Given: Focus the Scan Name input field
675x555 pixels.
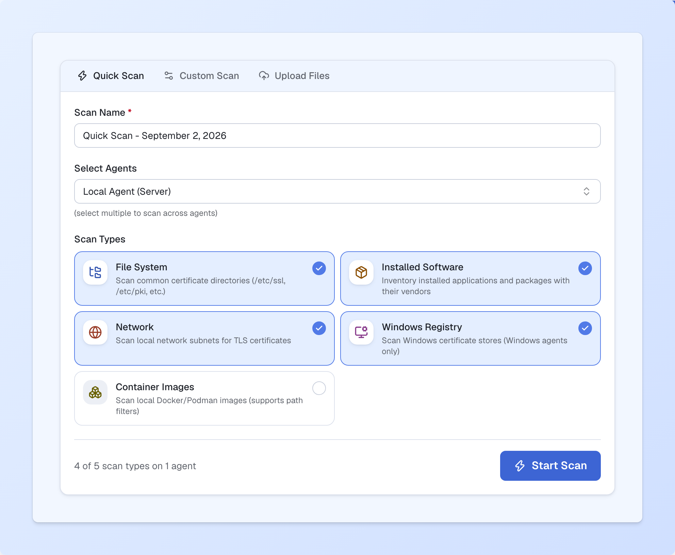Looking at the screenshot, I should tap(337, 136).
